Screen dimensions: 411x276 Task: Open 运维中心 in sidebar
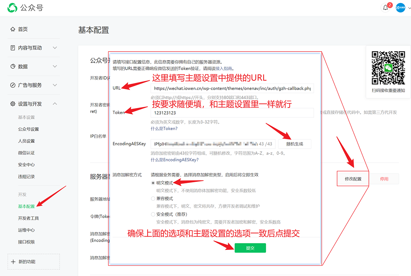[x=26, y=230]
